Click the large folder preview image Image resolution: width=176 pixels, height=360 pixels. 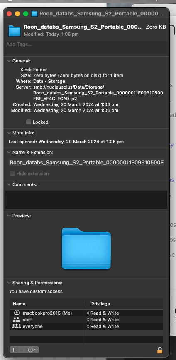click(86, 248)
